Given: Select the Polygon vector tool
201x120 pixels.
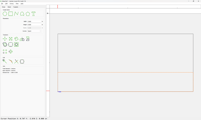Looking at the screenshot, I should (x=28, y=14).
